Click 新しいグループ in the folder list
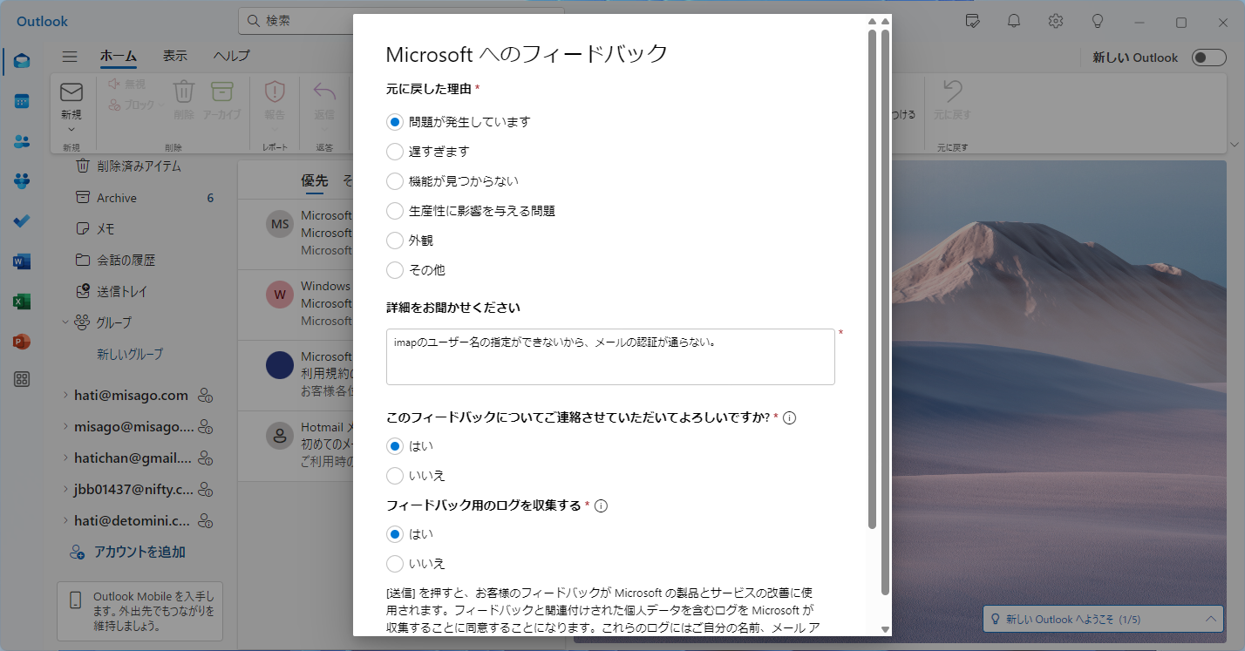This screenshot has height=651, width=1245. (130, 355)
